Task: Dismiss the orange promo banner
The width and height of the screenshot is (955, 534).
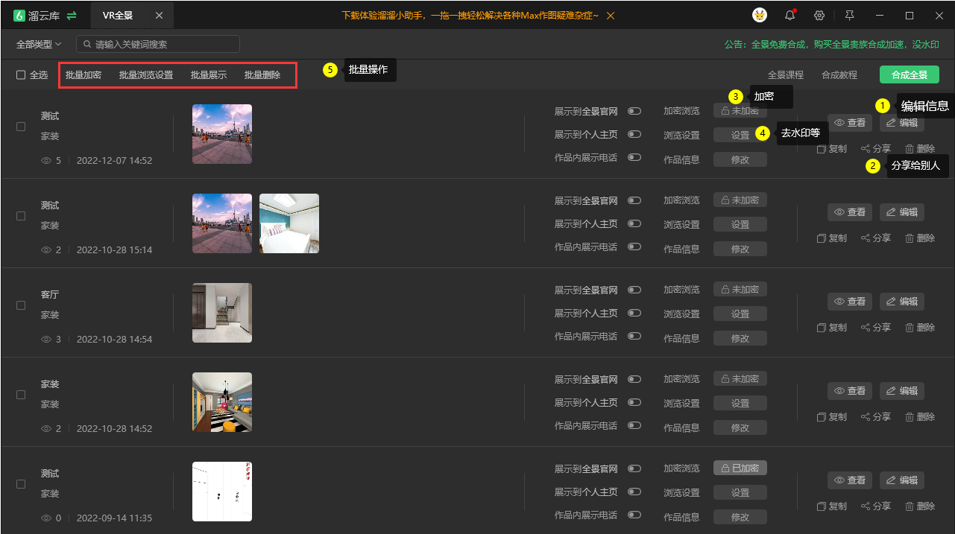Action: pyautogui.click(x=610, y=15)
